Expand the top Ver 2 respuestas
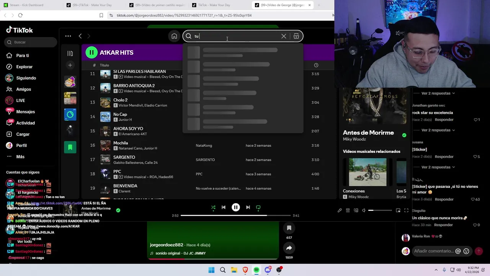This screenshot has height=276, width=490. click(x=438, y=93)
